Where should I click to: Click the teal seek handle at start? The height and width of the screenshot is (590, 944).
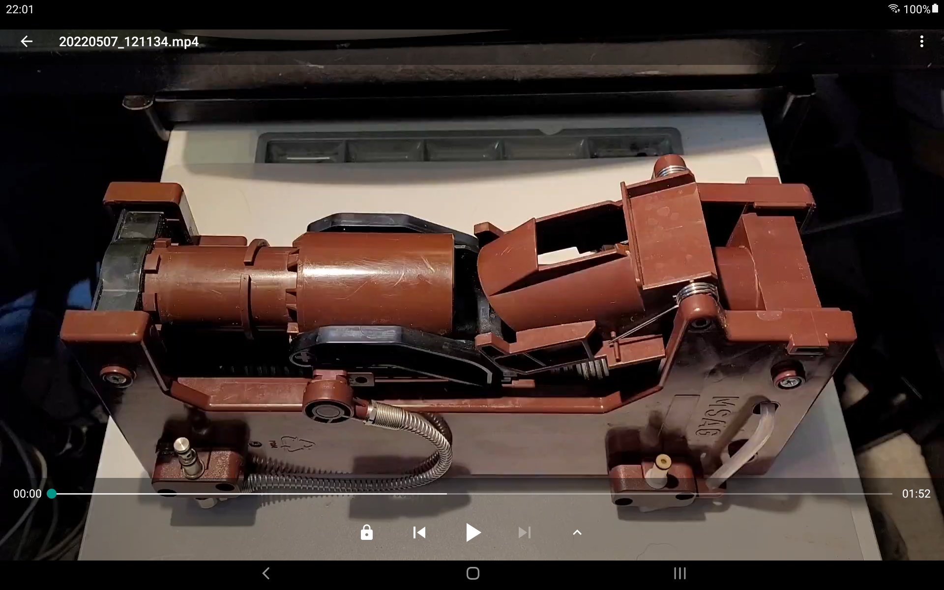pos(52,494)
